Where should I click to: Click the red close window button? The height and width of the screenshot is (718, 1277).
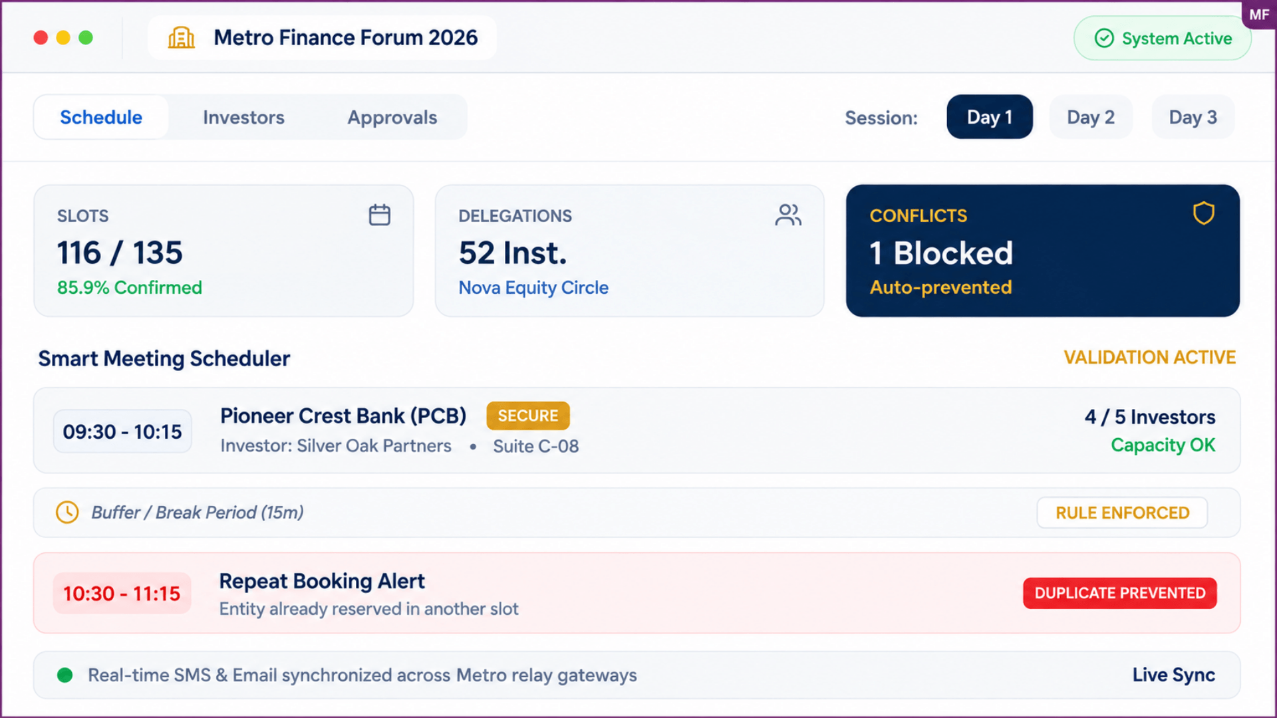41,38
